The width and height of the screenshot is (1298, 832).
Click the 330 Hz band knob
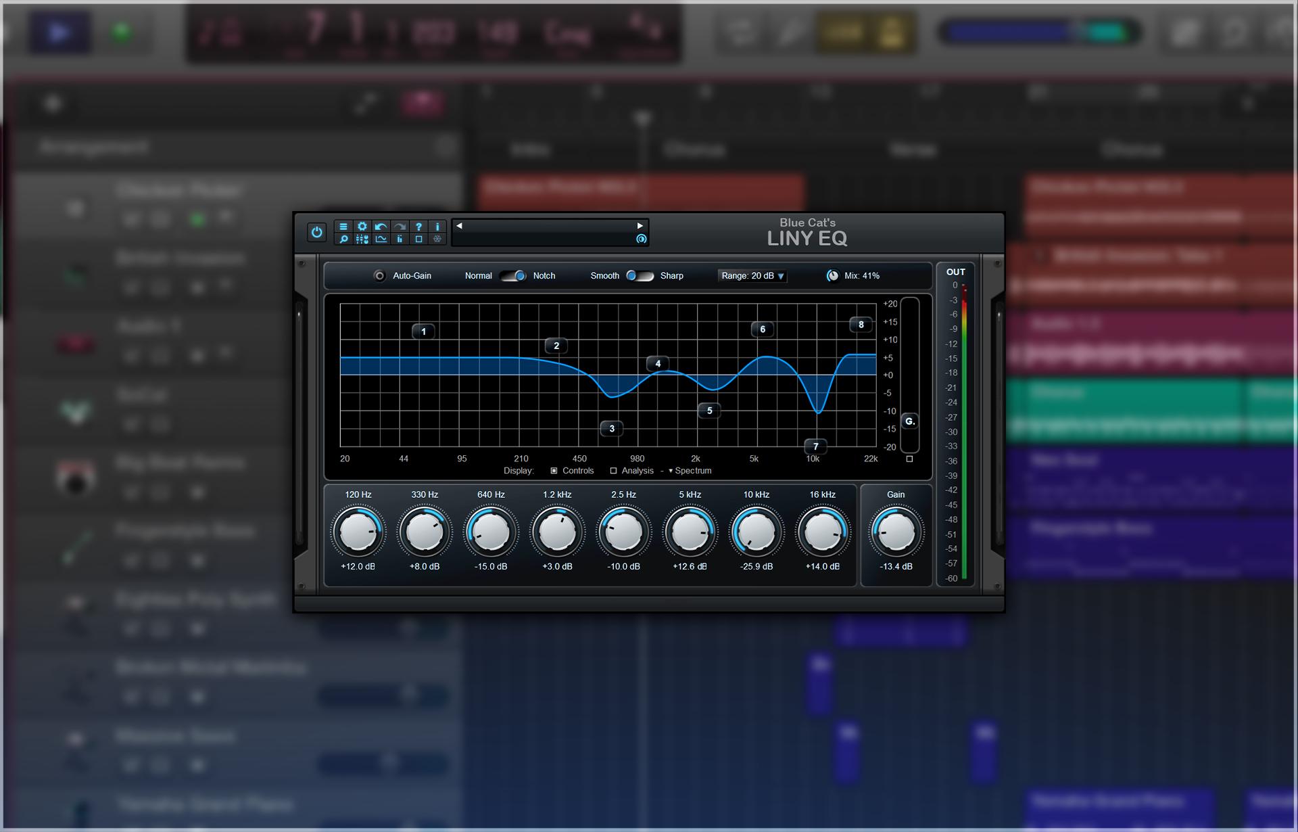(425, 532)
